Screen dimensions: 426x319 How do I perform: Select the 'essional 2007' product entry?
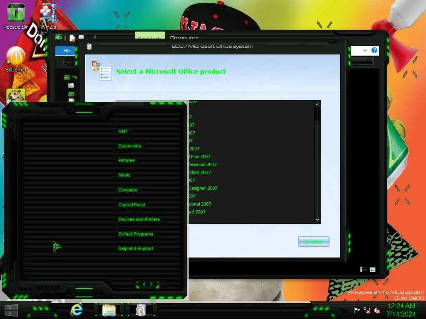203,164
